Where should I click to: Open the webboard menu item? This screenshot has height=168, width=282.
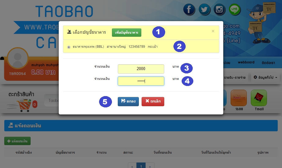click(246, 62)
